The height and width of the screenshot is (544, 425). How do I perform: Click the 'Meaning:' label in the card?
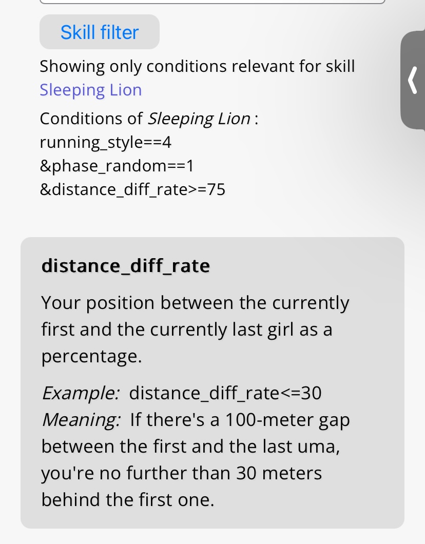point(81,420)
